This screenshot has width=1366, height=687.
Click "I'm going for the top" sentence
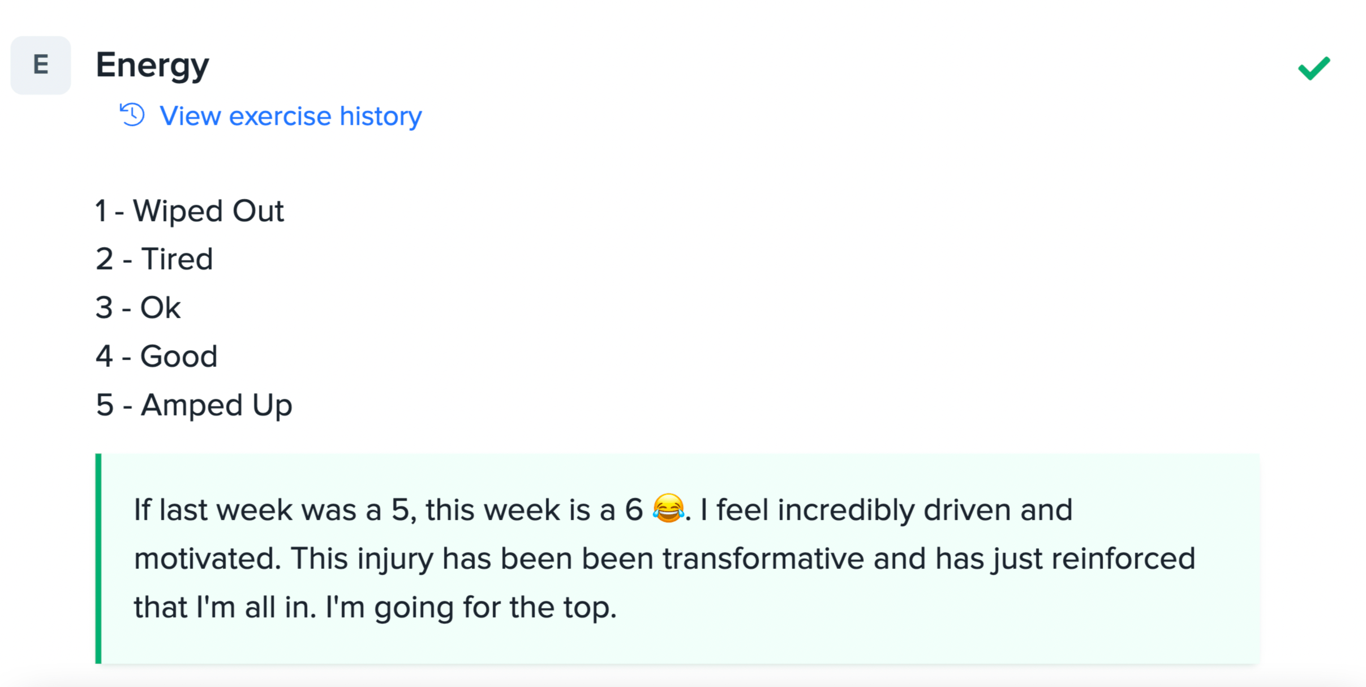[471, 607]
